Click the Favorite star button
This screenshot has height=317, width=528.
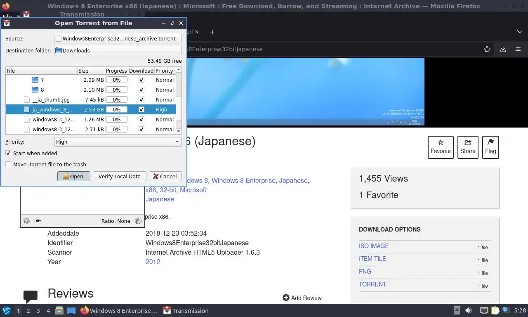441,147
